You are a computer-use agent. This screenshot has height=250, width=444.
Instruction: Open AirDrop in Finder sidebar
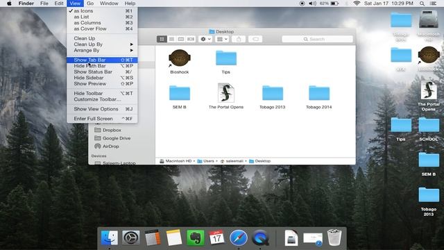click(x=107, y=147)
